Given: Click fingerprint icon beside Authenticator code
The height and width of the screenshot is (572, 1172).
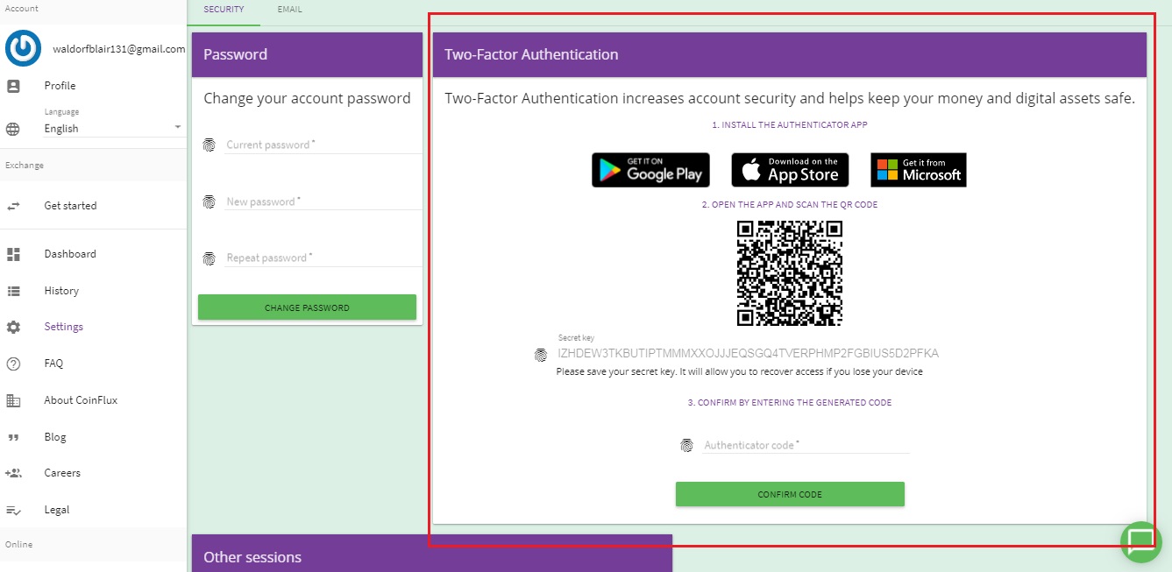Looking at the screenshot, I should pos(686,446).
